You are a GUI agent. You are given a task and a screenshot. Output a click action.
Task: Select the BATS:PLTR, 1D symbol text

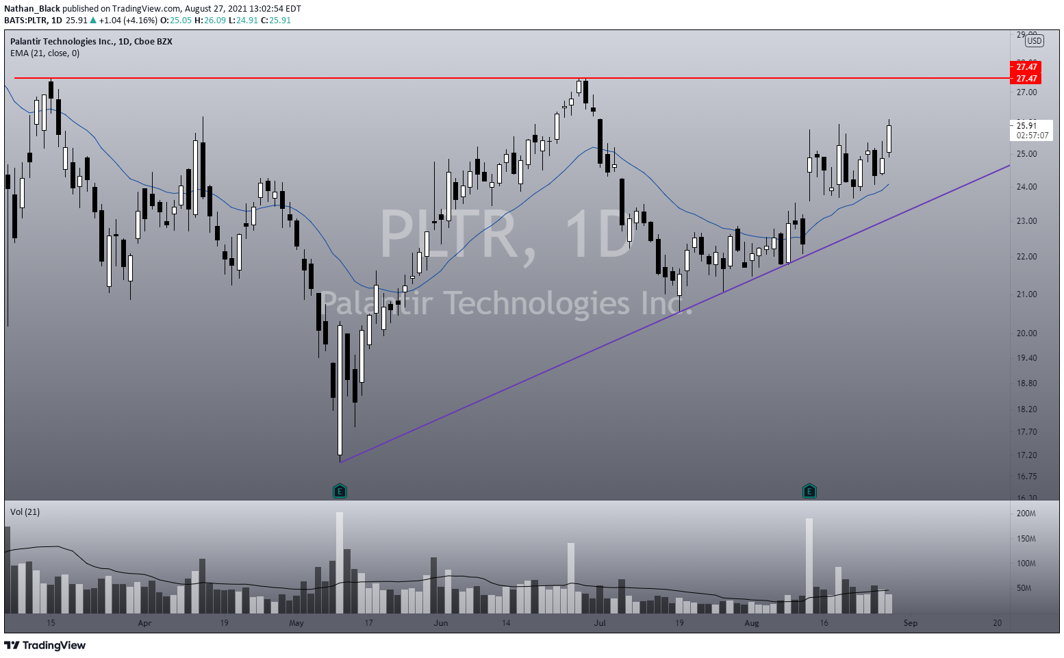pyautogui.click(x=34, y=20)
